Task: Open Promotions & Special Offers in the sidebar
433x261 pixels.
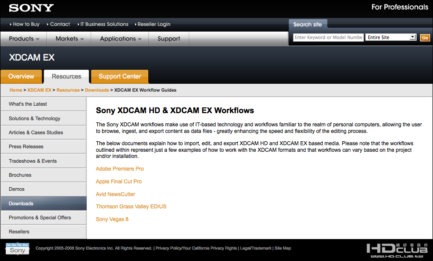Action: 44,218
